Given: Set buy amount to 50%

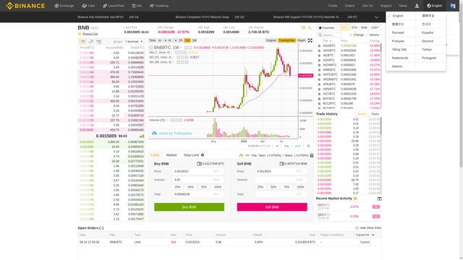Looking at the screenshot, I should [x=190, y=187].
